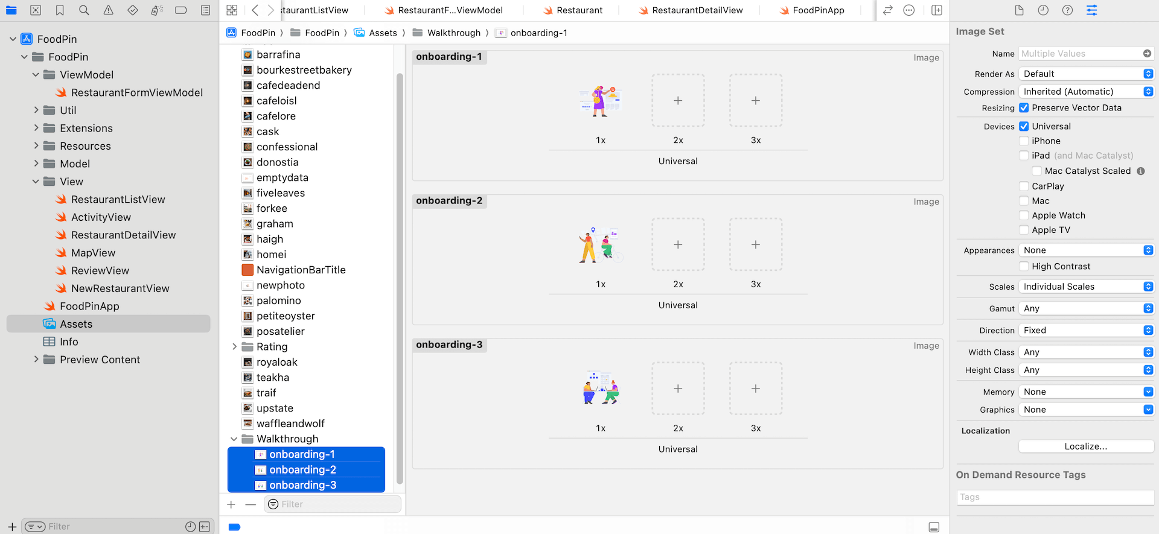Show the History inspector clock icon
Image resolution: width=1159 pixels, height=534 pixels.
pyautogui.click(x=1043, y=10)
